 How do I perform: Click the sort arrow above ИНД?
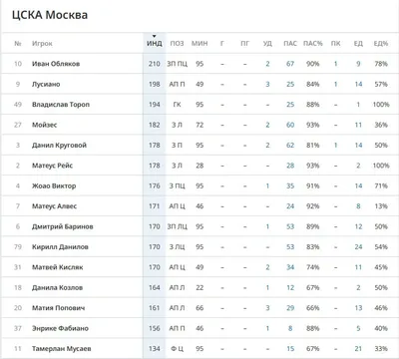(x=155, y=36)
